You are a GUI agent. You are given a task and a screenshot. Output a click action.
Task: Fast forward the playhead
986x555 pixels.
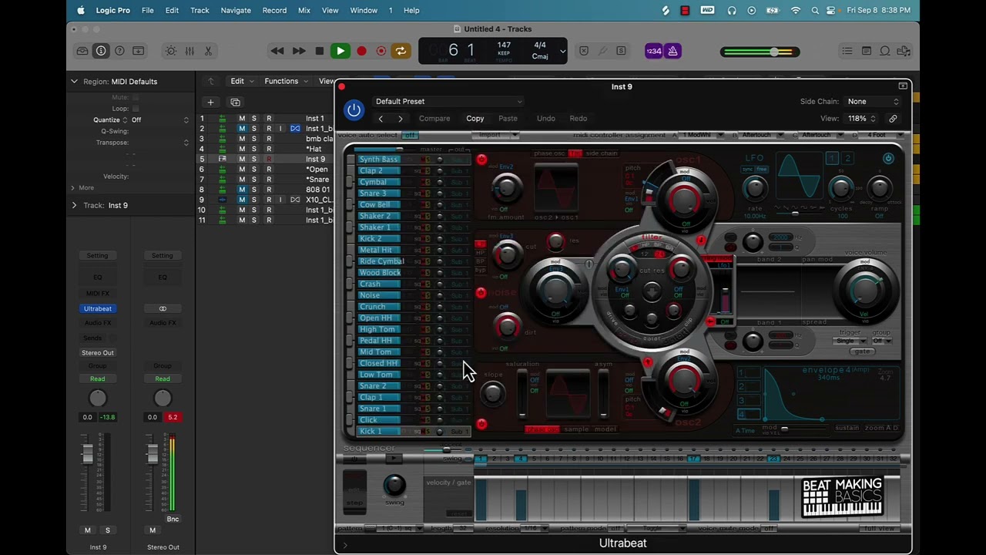coord(299,51)
